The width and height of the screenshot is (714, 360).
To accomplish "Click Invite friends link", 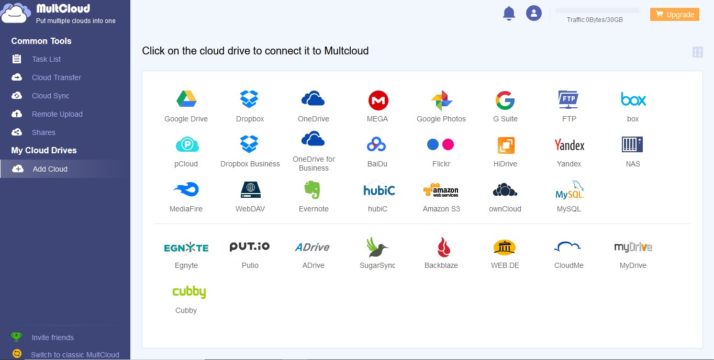I will [52, 337].
